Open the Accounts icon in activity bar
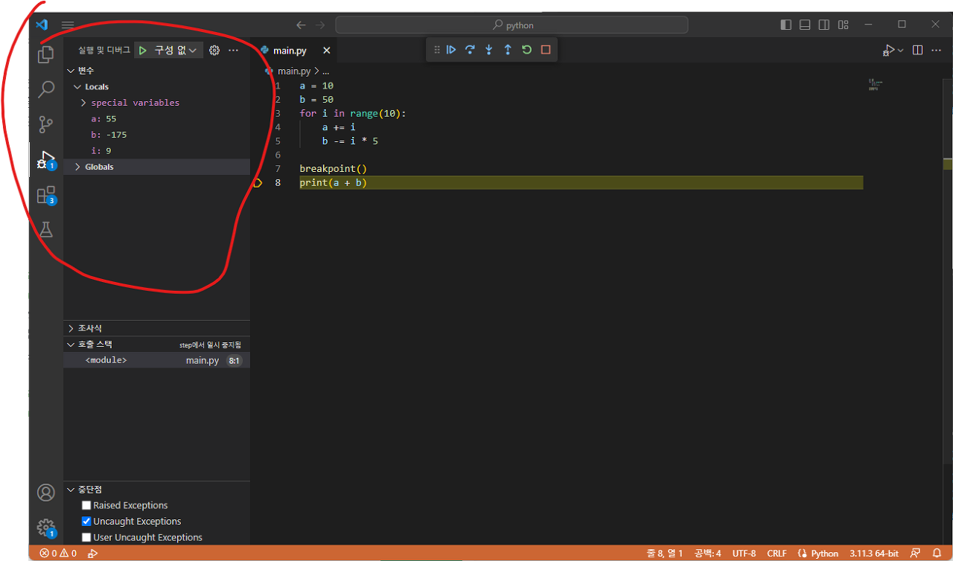Screen dimensions: 953x561 (46, 493)
